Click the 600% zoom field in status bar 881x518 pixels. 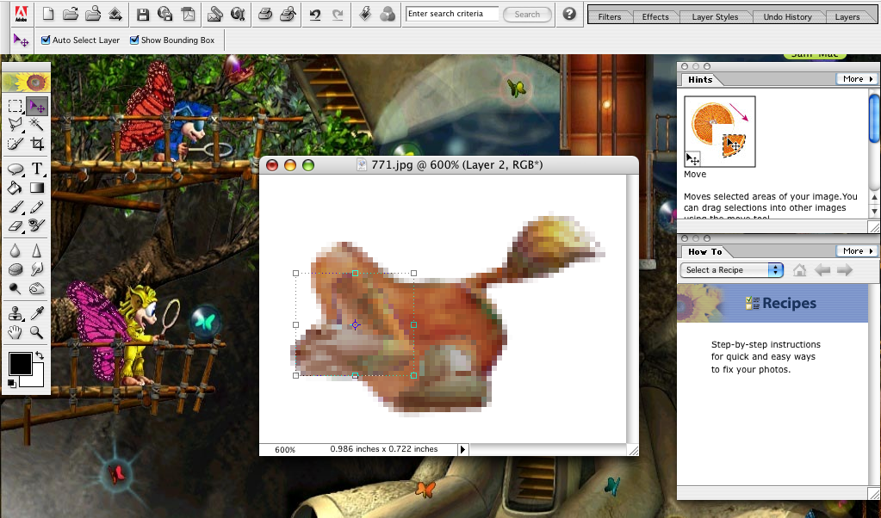pyautogui.click(x=285, y=449)
